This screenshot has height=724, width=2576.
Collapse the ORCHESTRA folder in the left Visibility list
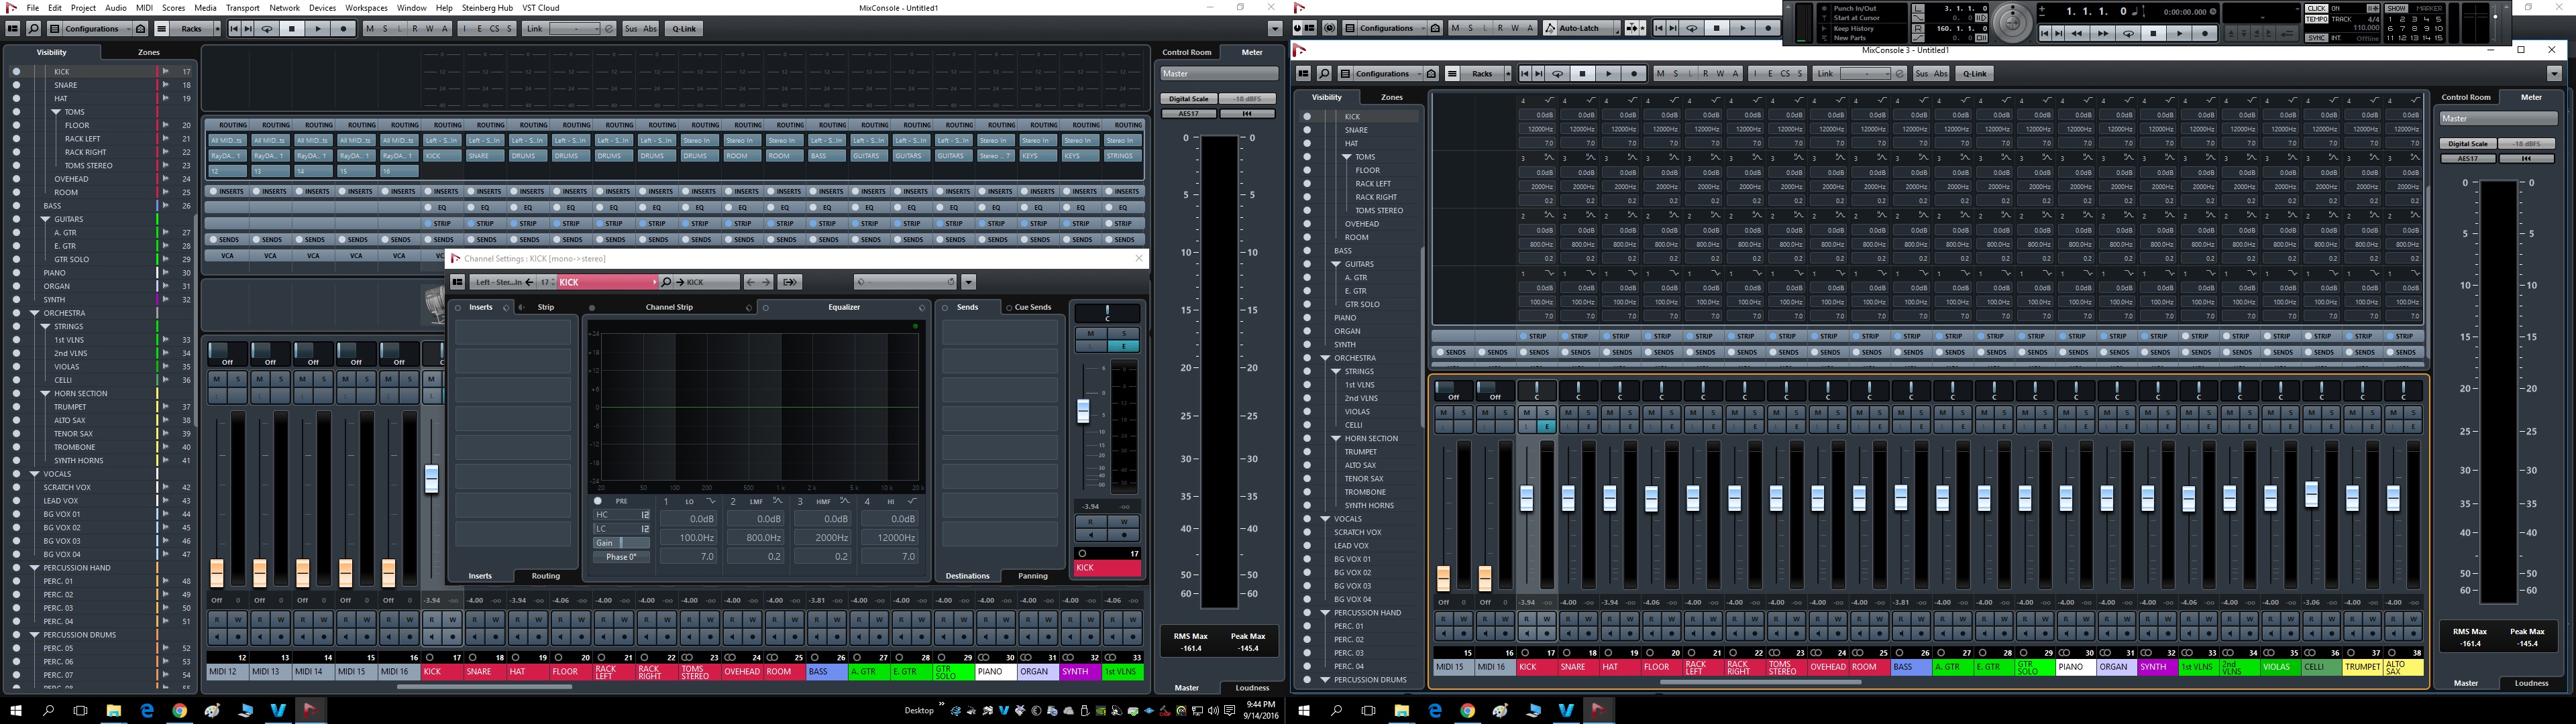(x=35, y=313)
